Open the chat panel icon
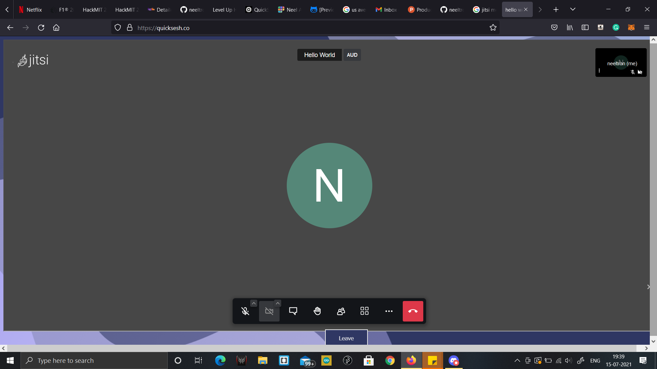Viewport: 657px width, 369px height. click(x=293, y=311)
